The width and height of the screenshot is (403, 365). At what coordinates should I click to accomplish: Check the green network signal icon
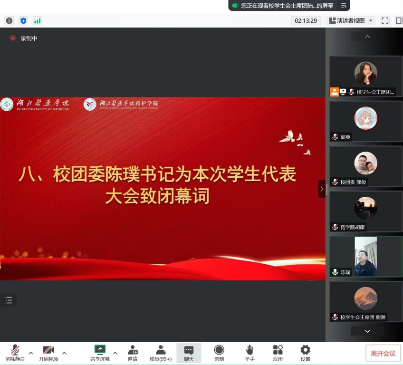click(37, 20)
